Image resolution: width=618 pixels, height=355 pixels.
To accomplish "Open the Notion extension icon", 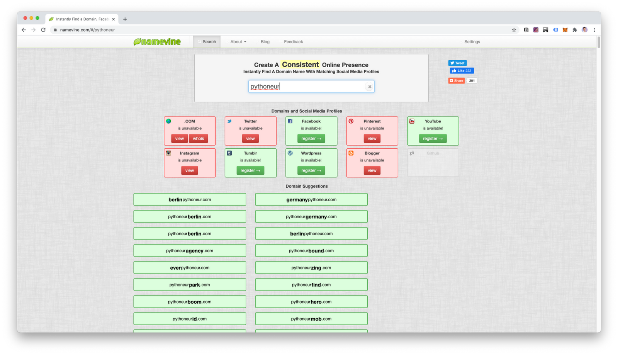I will (x=526, y=30).
